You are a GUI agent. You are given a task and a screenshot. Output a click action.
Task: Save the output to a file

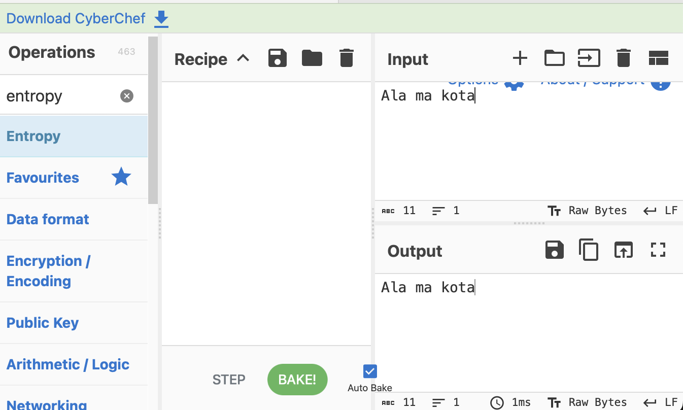[x=554, y=250]
